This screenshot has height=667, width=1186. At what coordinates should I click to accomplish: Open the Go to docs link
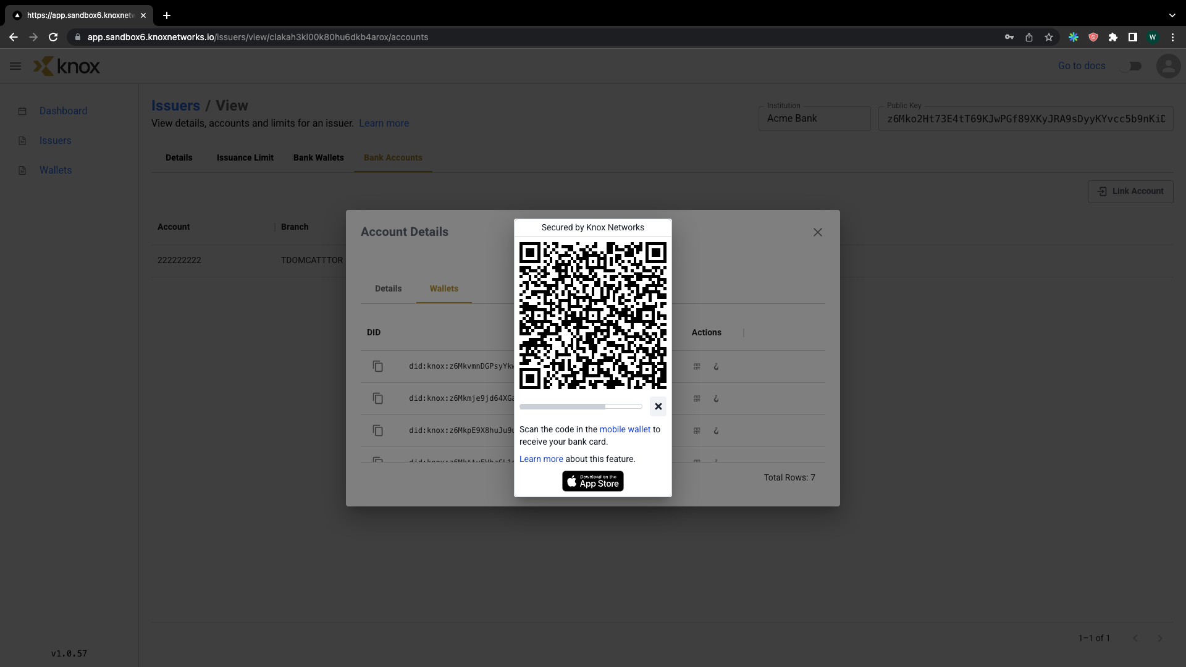click(x=1082, y=66)
